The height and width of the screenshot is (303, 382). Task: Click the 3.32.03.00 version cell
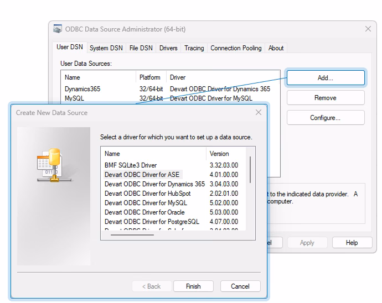point(224,165)
